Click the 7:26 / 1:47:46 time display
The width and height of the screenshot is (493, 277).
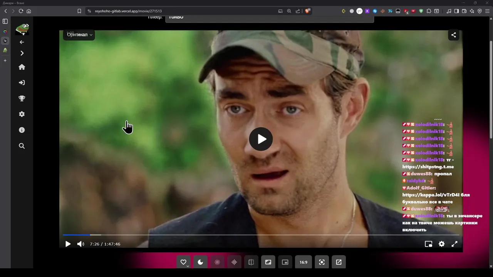point(105,244)
